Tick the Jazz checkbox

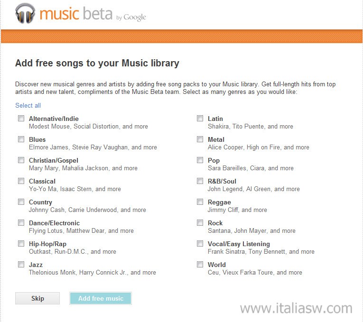click(x=21, y=264)
